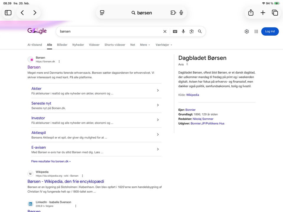The width and height of the screenshot is (283, 212).
Task: Open the Seneste nyt sitelink title
Action: click(x=41, y=103)
